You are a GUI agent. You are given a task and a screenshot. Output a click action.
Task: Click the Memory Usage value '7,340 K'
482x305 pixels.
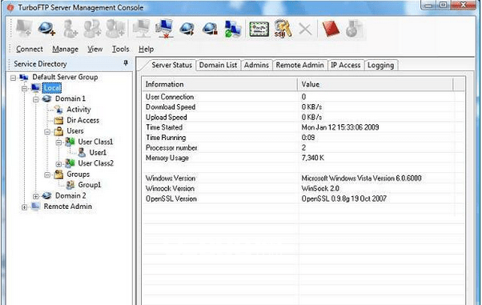tap(312, 158)
